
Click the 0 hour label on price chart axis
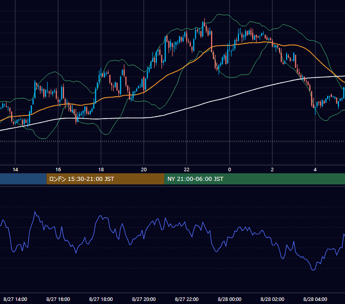point(229,170)
